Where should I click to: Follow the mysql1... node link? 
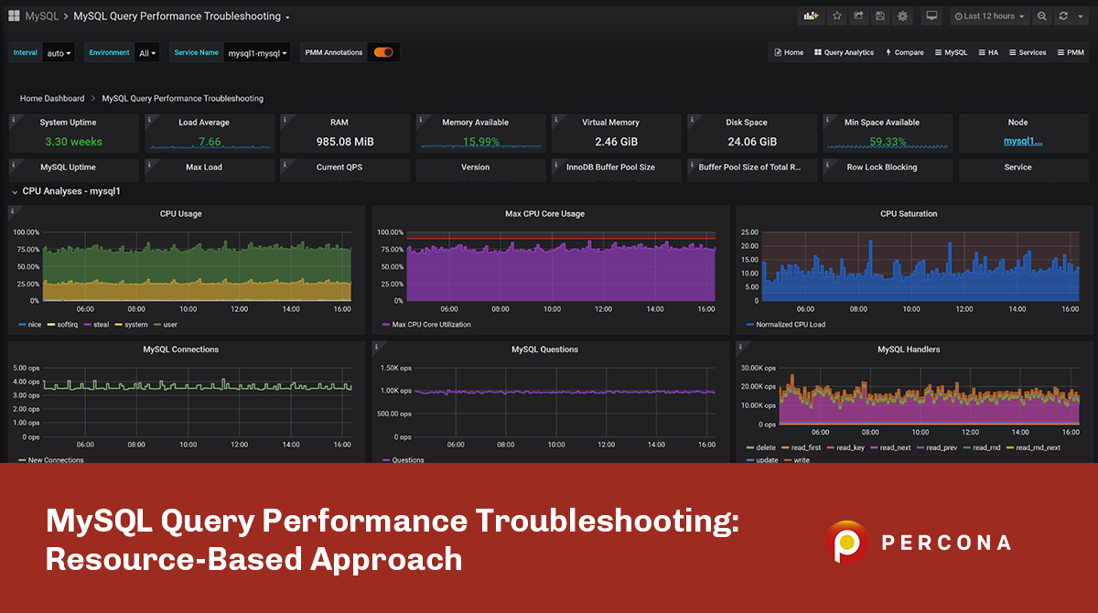(1022, 141)
